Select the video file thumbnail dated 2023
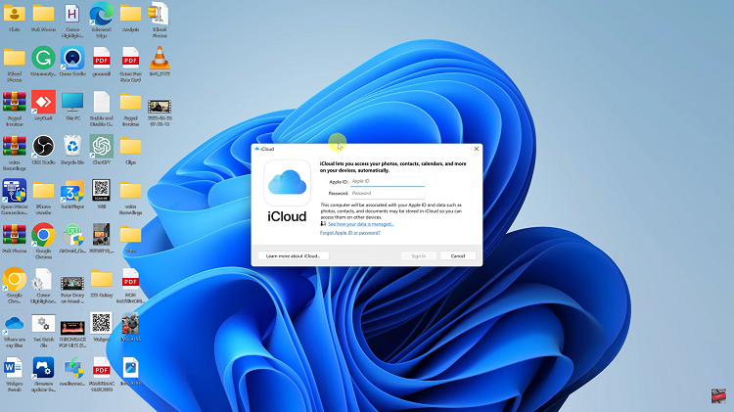 pos(160,113)
